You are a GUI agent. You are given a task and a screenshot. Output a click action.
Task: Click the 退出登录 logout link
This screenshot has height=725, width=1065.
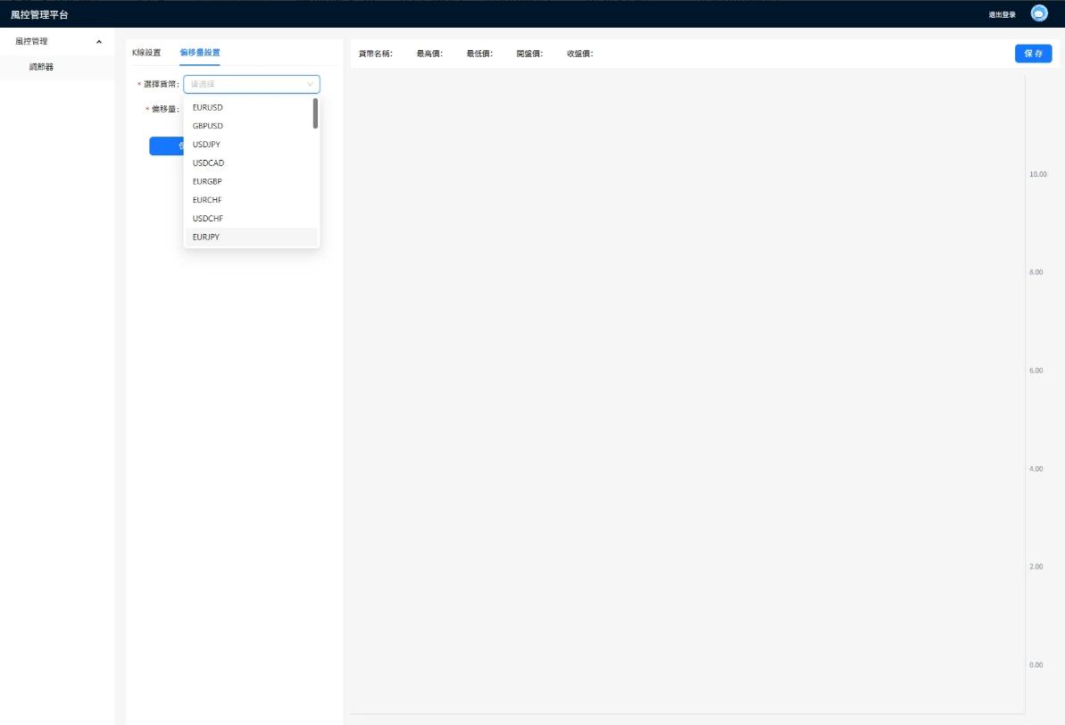pyautogui.click(x=1002, y=14)
